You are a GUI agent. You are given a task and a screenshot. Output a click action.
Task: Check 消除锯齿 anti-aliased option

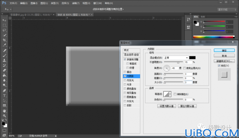point(175,94)
